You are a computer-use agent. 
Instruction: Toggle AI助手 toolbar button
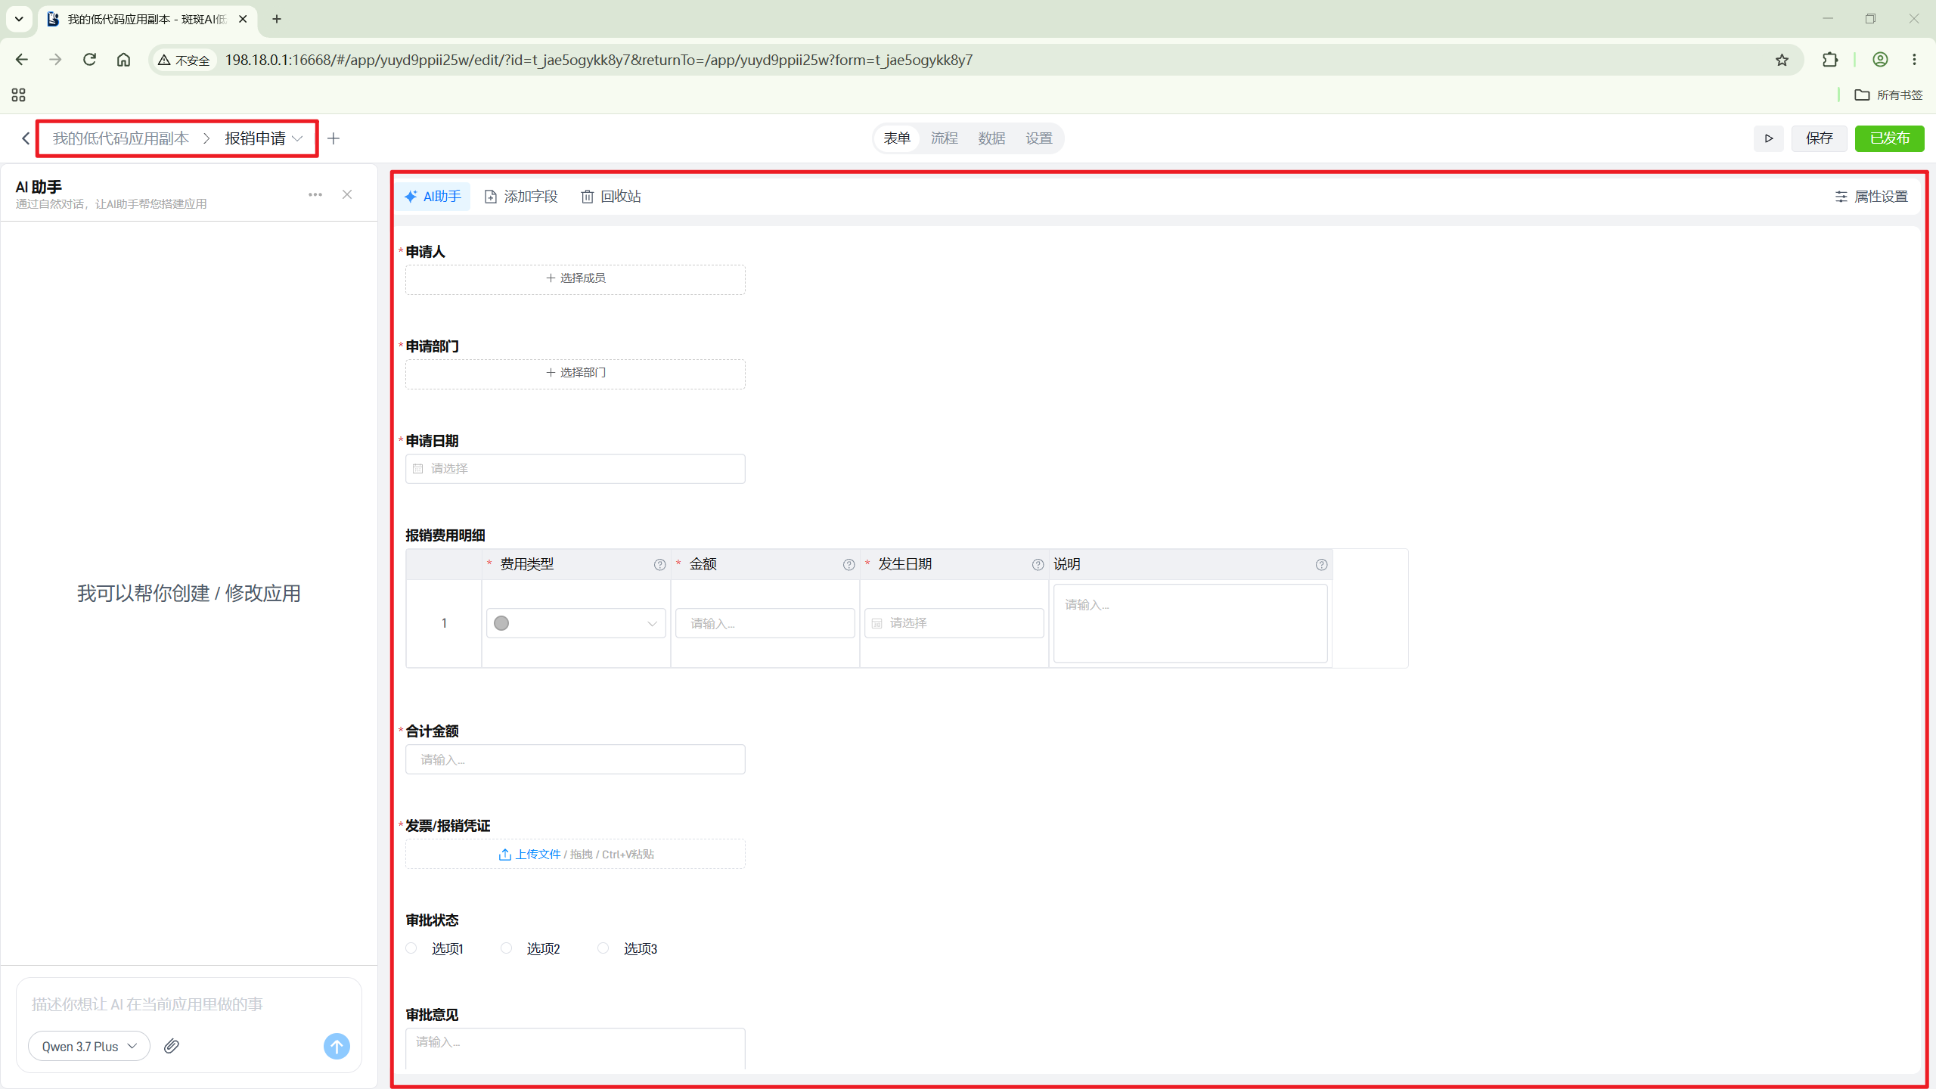coord(433,197)
